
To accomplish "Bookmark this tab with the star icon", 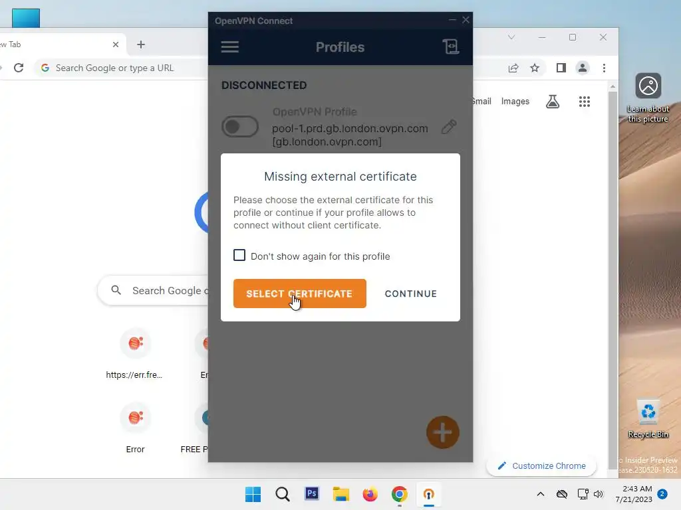I will point(535,68).
